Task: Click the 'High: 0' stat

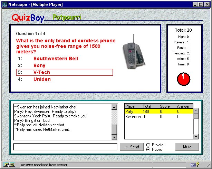Action: 183,37
